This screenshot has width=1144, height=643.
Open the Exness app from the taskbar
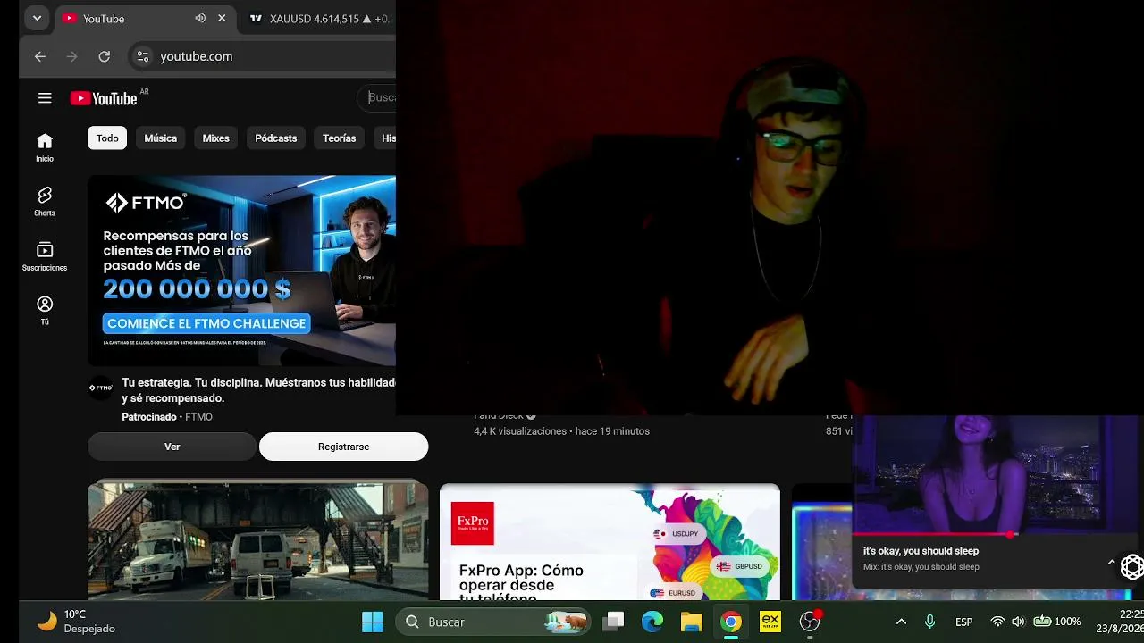point(770,622)
